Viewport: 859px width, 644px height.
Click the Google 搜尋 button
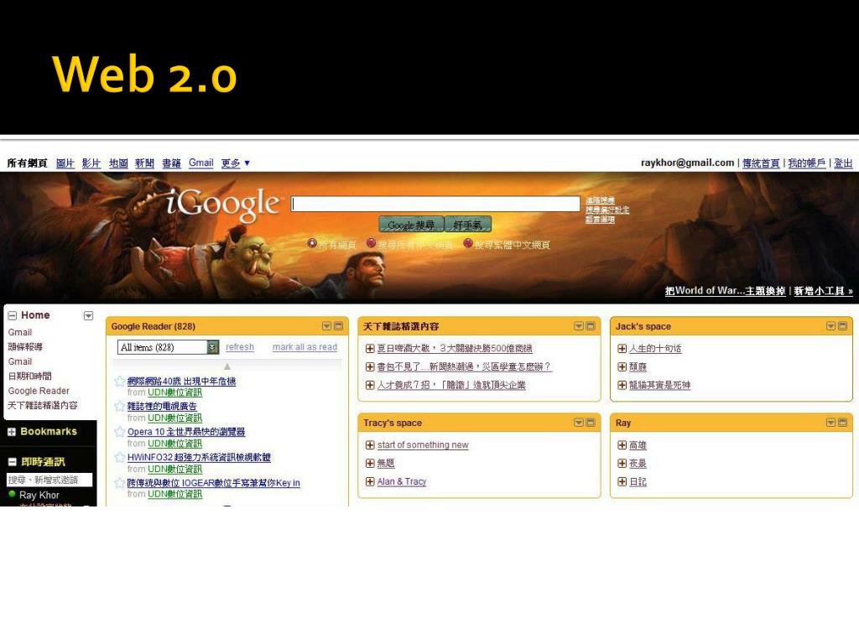click(411, 225)
